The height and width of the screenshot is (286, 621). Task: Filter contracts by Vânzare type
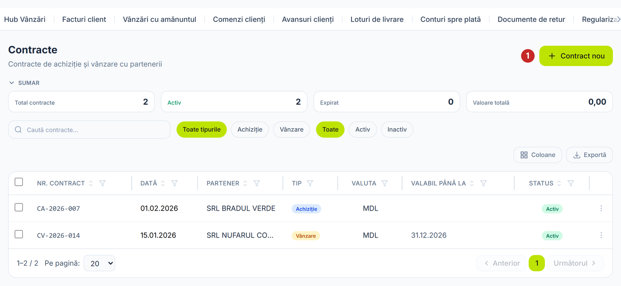click(x=291, y=129)
